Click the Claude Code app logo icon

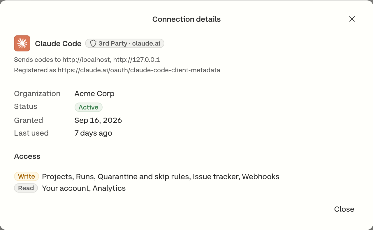pyautogui.click(x=22, y=43)
